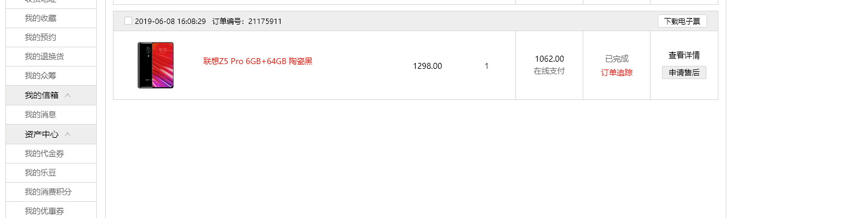Open the 联想Z5 Pro 6GB+64GB product link
Viewport: 862px width, 218px height.
(x=258, y=61)
